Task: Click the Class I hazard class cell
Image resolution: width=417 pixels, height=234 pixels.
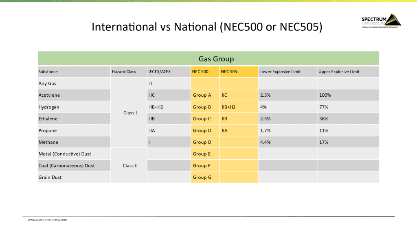Action: point(129,113)
